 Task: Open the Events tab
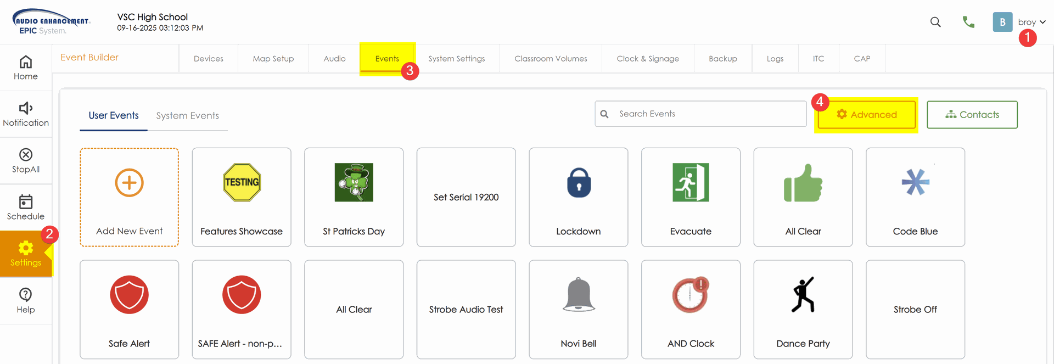point(387,59)
